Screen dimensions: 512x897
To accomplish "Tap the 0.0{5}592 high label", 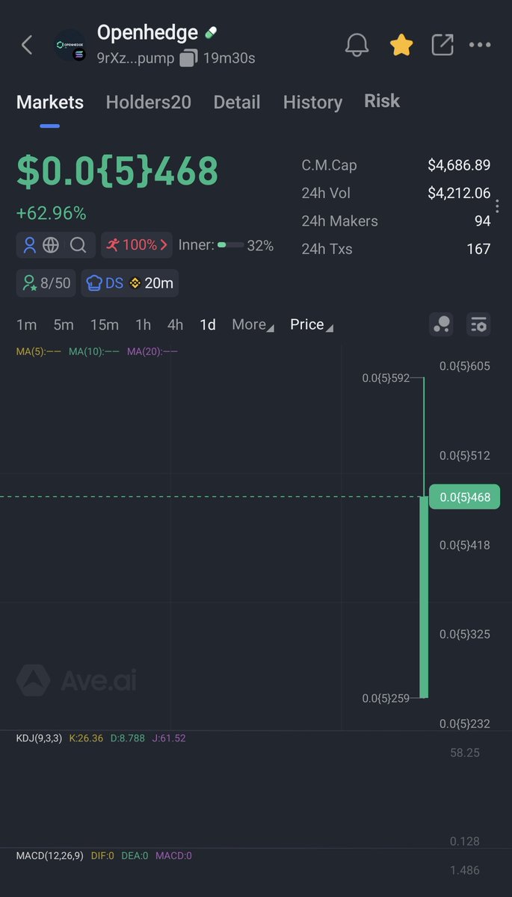I will [x=386, y=378].
